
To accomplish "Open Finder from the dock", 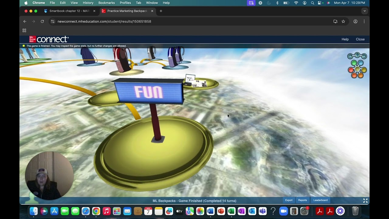I will point(34,211).
